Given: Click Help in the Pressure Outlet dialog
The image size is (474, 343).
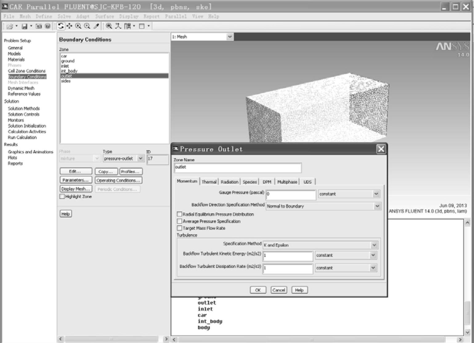Looking at the screenshot, I should coord(299,290).
